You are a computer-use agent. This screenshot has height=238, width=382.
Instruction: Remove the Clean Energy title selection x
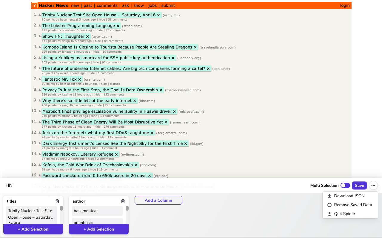coord(166,122)
